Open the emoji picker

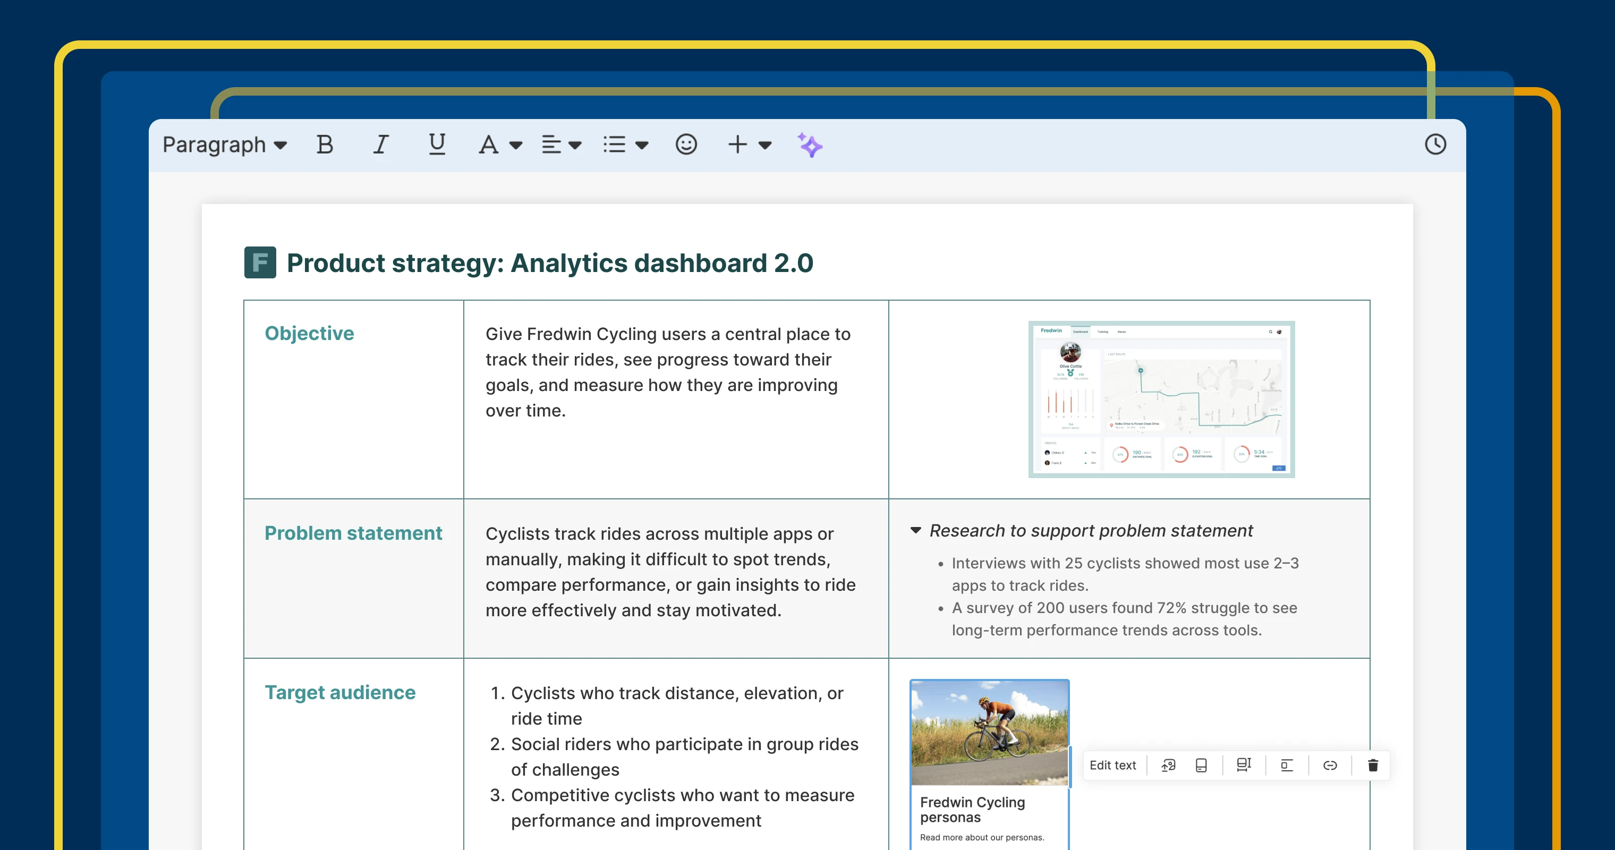pyautogui.click(x=686, y=145)
